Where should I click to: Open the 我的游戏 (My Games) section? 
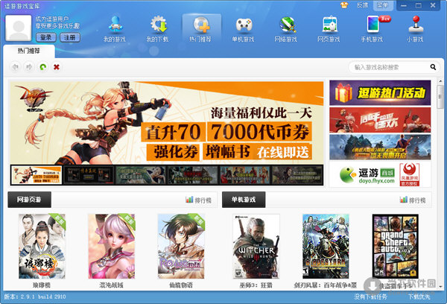(x=115, y=27)
